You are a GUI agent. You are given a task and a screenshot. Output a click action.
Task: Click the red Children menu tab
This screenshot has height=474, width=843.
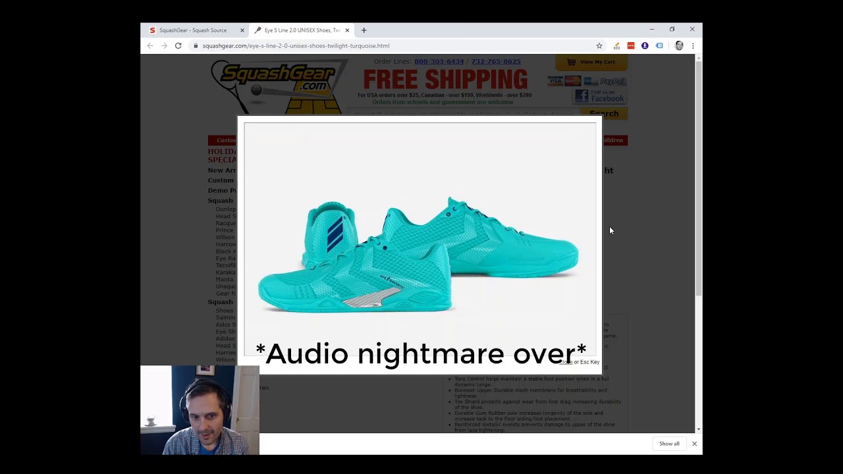614,140
